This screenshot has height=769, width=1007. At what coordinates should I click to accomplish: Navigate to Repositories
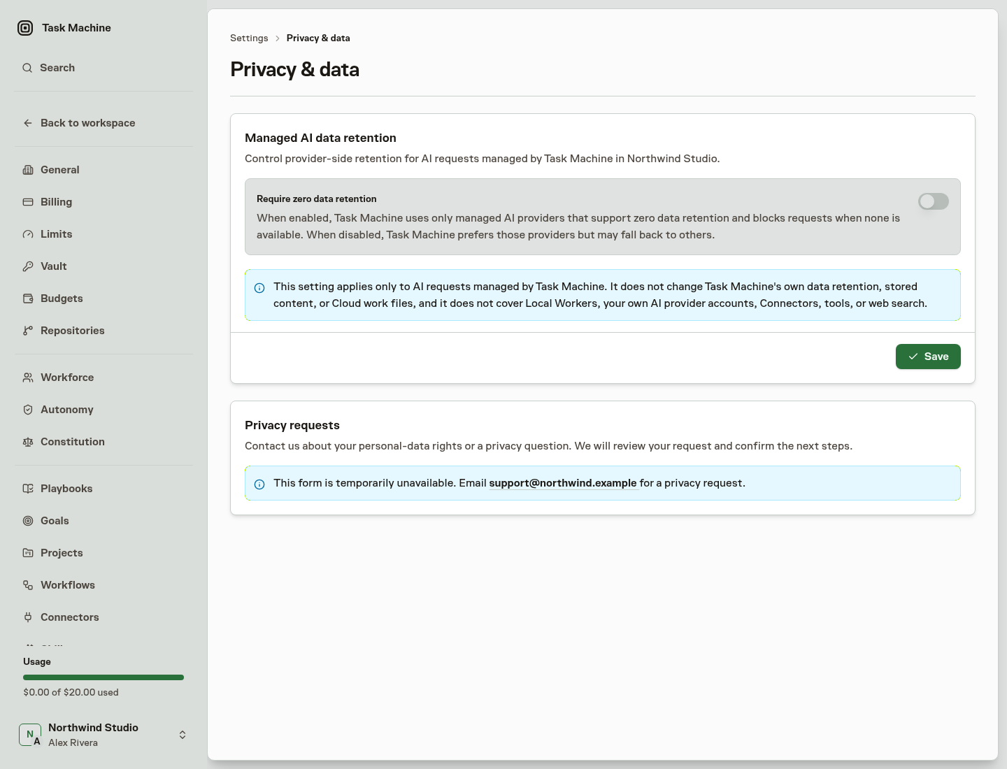(103, 331)
